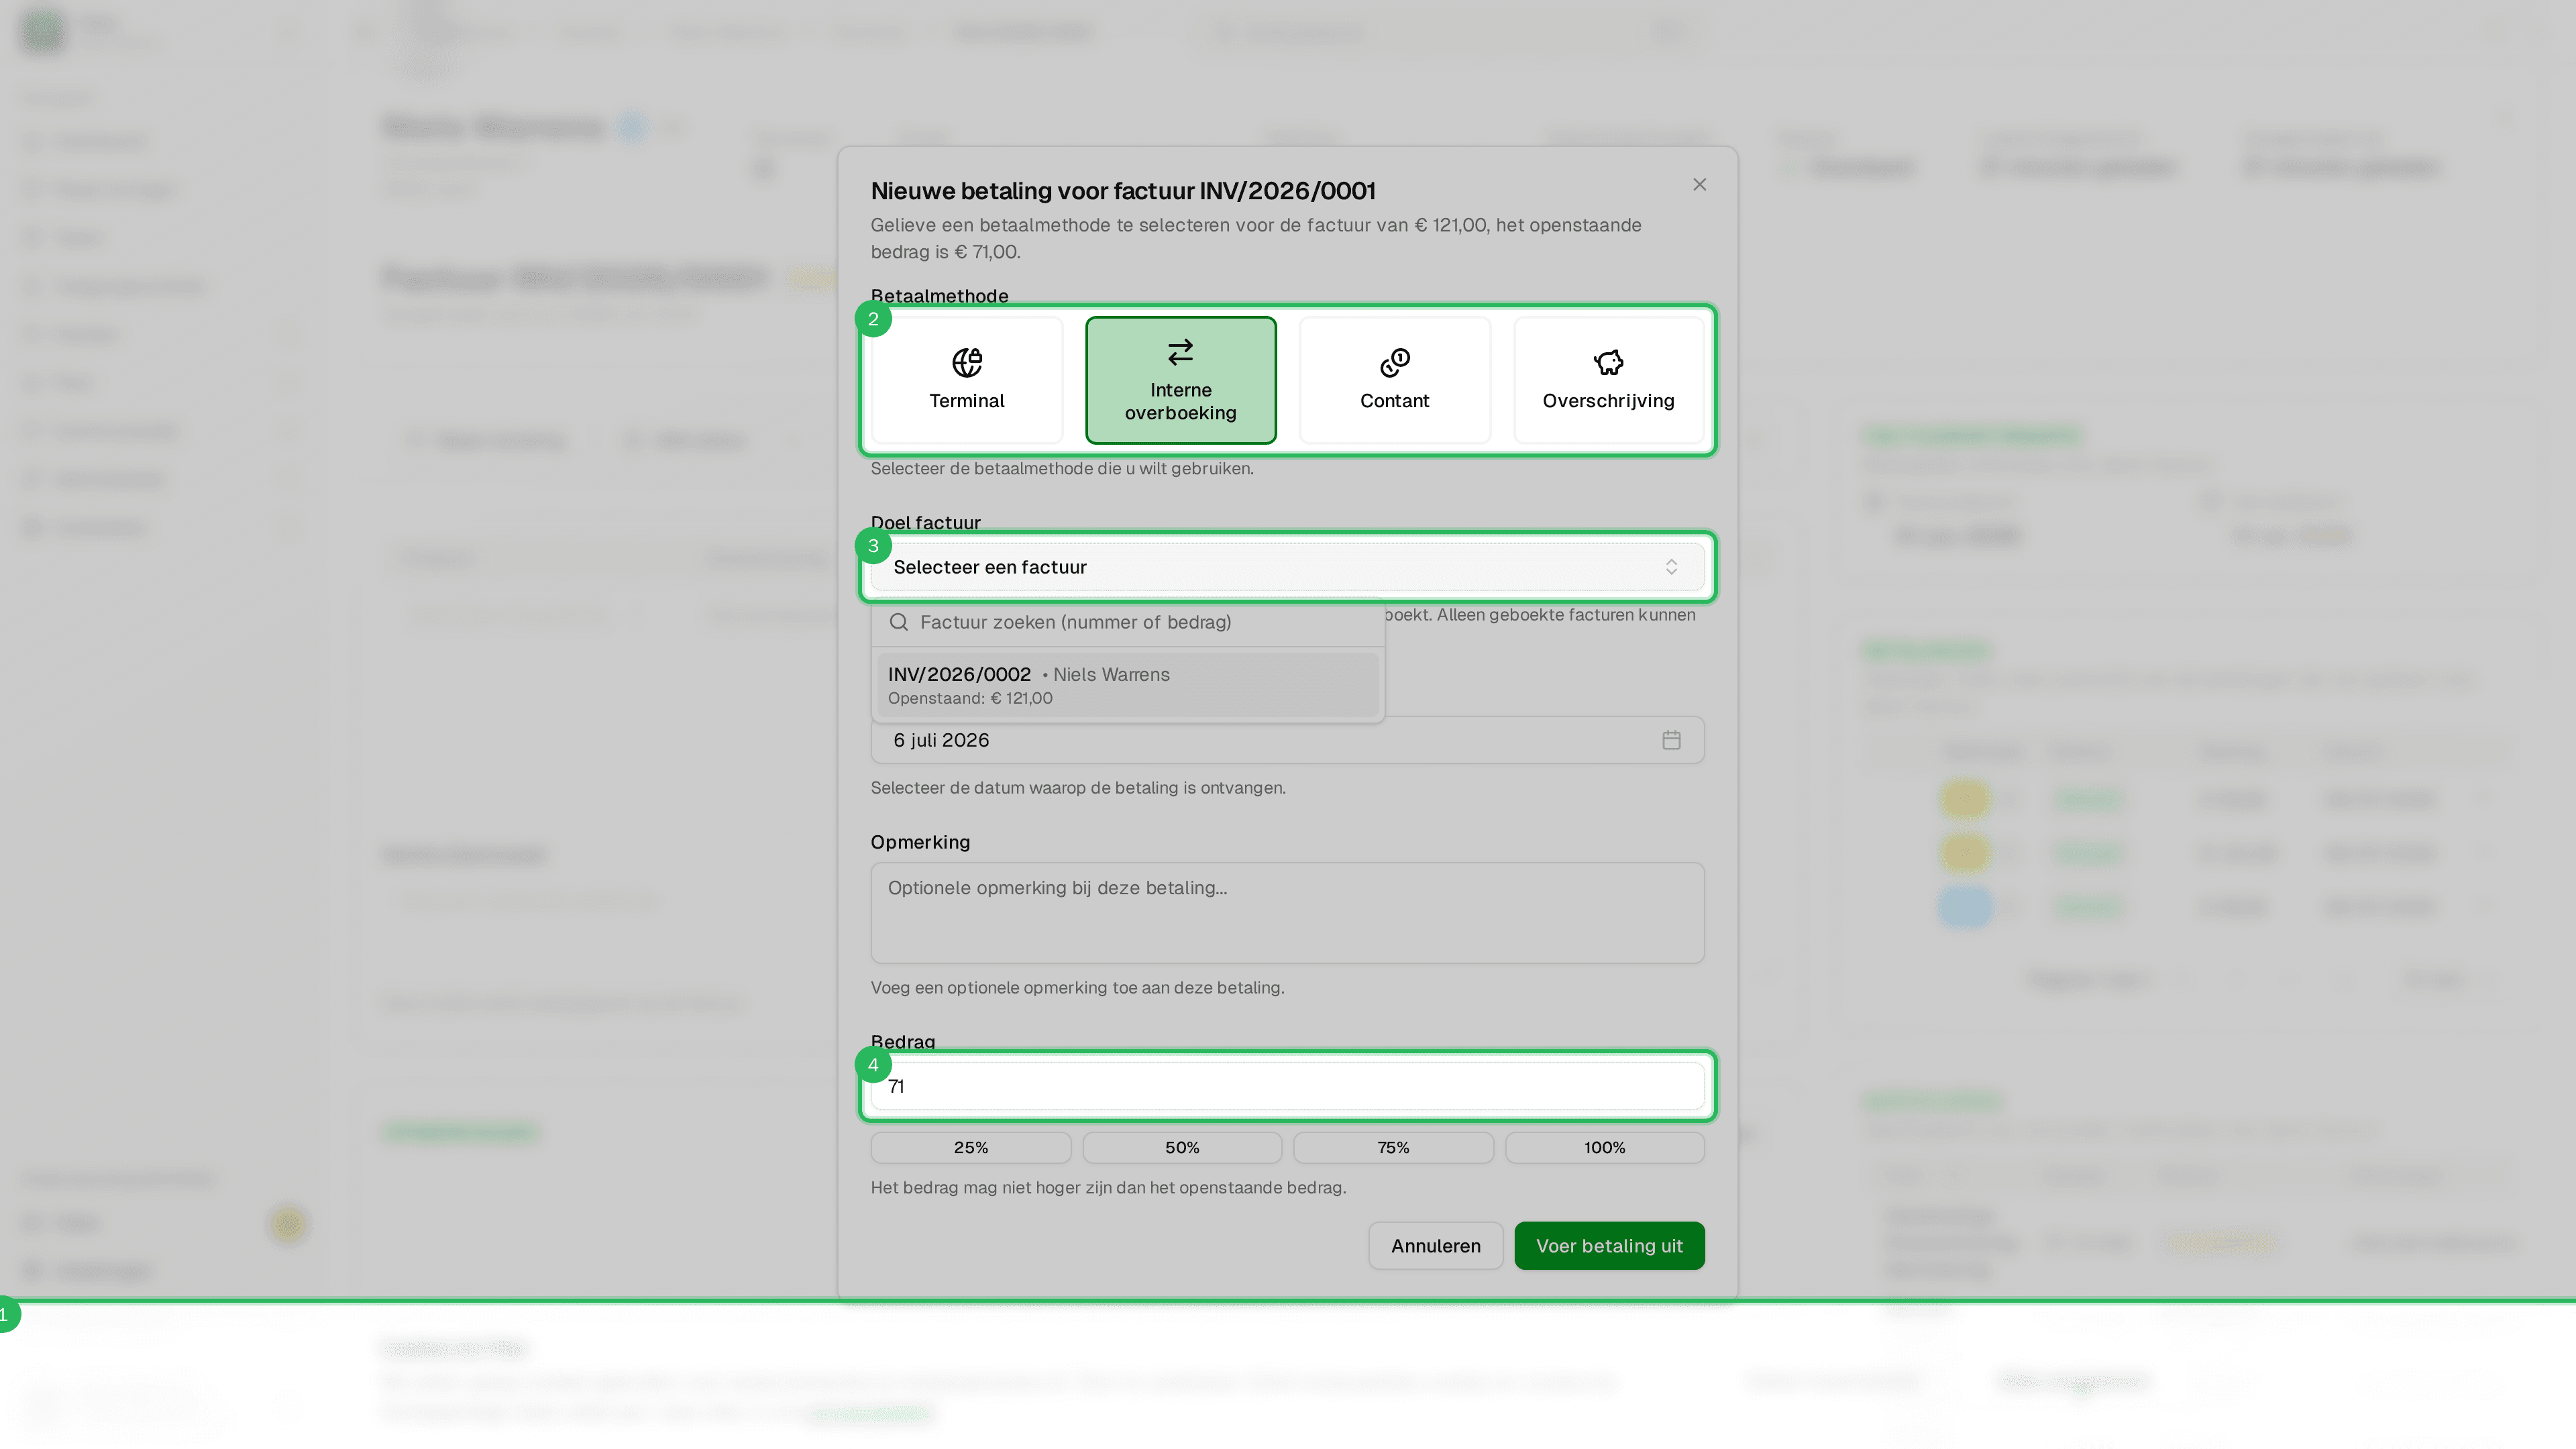The image size is (2576, 1449).
Task: Choose invoice INV/2026/0002 Niels Warrens
Action: coord(1128,685)
